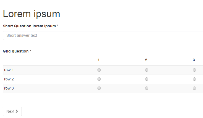
Task: Mark option 3 for row 3
Action: 194,88
